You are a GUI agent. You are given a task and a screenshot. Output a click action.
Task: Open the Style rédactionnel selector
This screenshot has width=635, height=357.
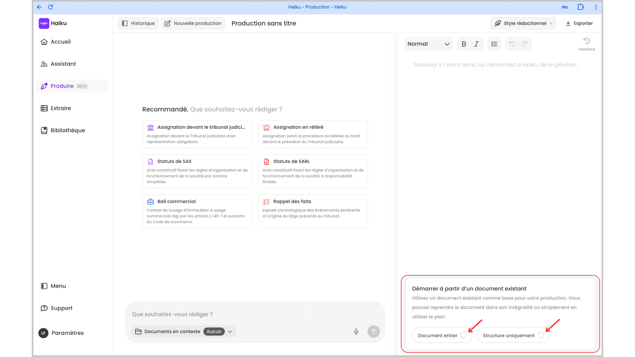(x=523, y=23)
